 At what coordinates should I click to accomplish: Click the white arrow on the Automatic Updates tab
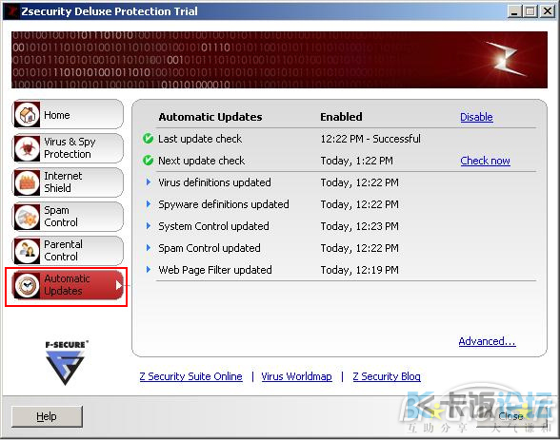(x=119, y=285)
